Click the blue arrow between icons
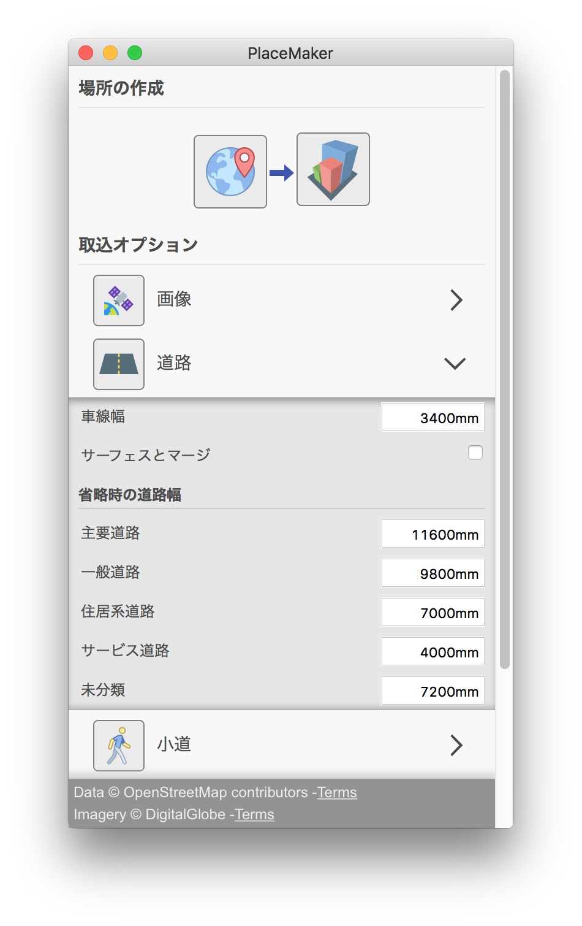Viewport: 582px width, 926px height. point(282,173)
